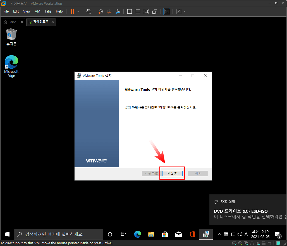The width and height of the screenshot is (287, 246).
Task: Click the hard disk status bar icon
Action: tap(234, 243)
